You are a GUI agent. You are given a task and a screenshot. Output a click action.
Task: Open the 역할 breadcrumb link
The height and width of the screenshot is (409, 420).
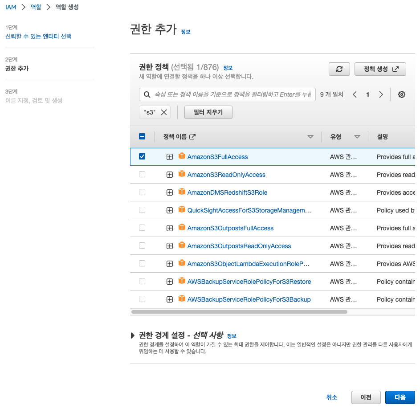coord(36,7)
